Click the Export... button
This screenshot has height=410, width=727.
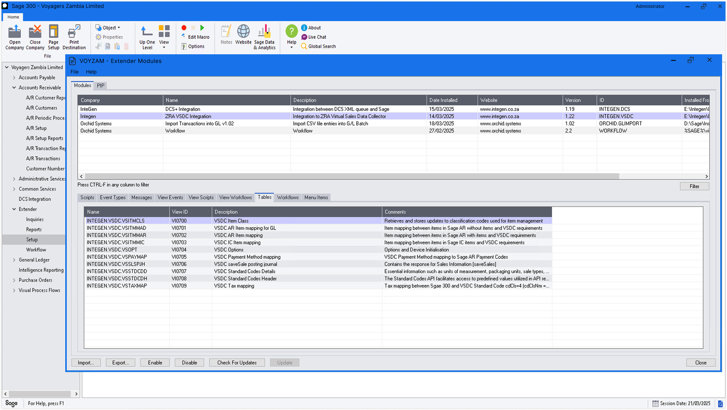(x=120, y=363)
